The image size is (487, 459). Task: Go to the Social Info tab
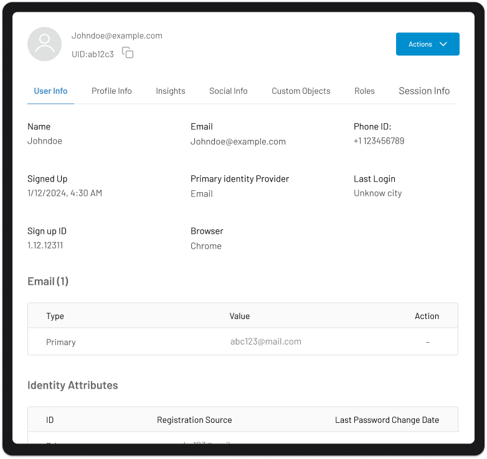[229, 91]
